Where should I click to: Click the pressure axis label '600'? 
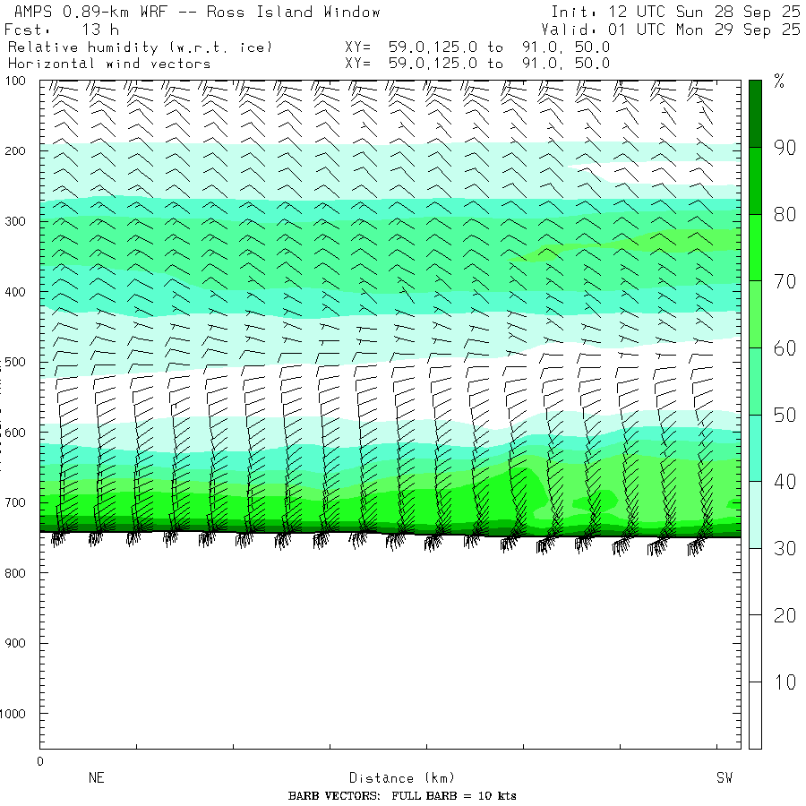click(15, 433)
